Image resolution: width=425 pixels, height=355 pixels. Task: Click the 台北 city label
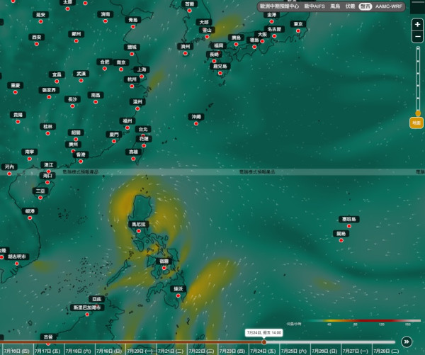tap(143, 130)
